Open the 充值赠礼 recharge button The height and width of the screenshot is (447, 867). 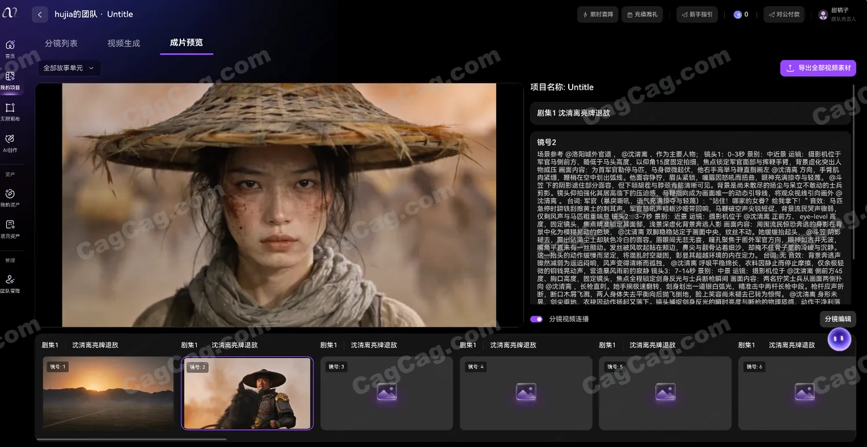tap(642, 14)
